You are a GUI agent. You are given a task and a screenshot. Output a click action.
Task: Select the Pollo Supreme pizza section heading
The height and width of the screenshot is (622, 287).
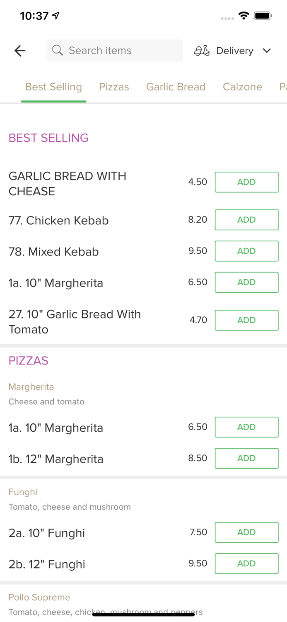[x=39, y=597]
